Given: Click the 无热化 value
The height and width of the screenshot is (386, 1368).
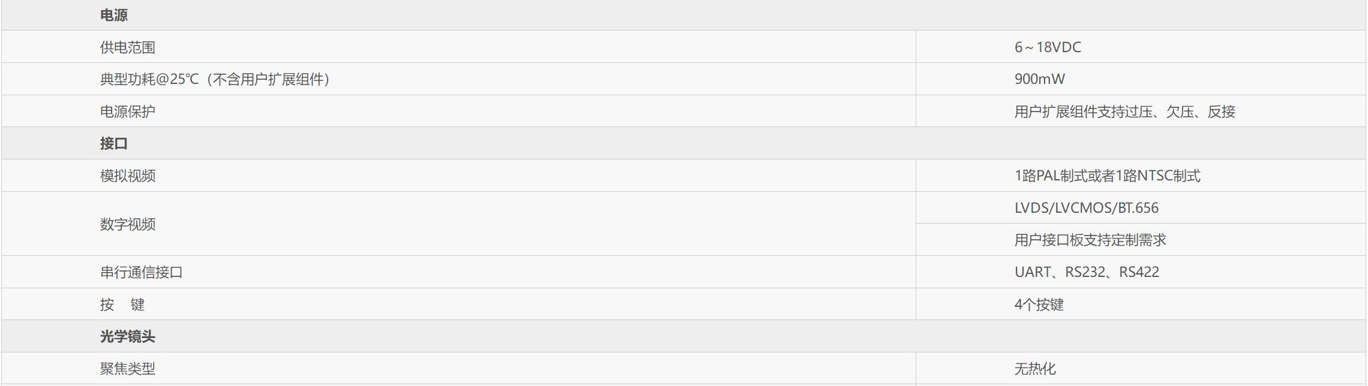Looking at the screenshot, I should pos(1035,369).
